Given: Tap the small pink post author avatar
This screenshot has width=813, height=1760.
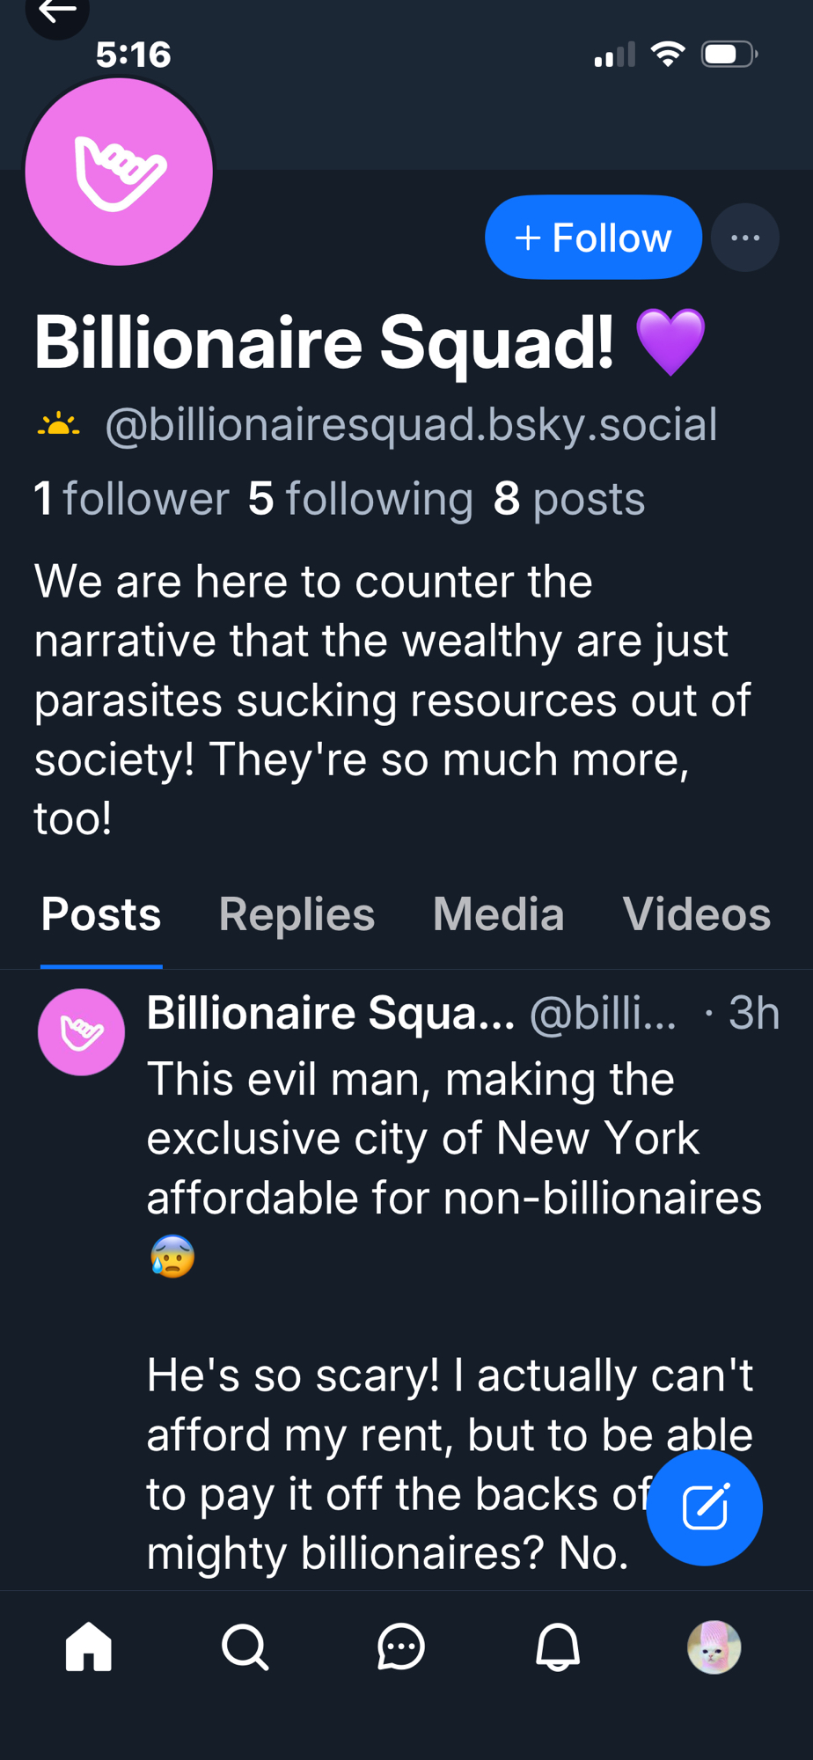Looking at the screenshot, I should coord(81,1032).
